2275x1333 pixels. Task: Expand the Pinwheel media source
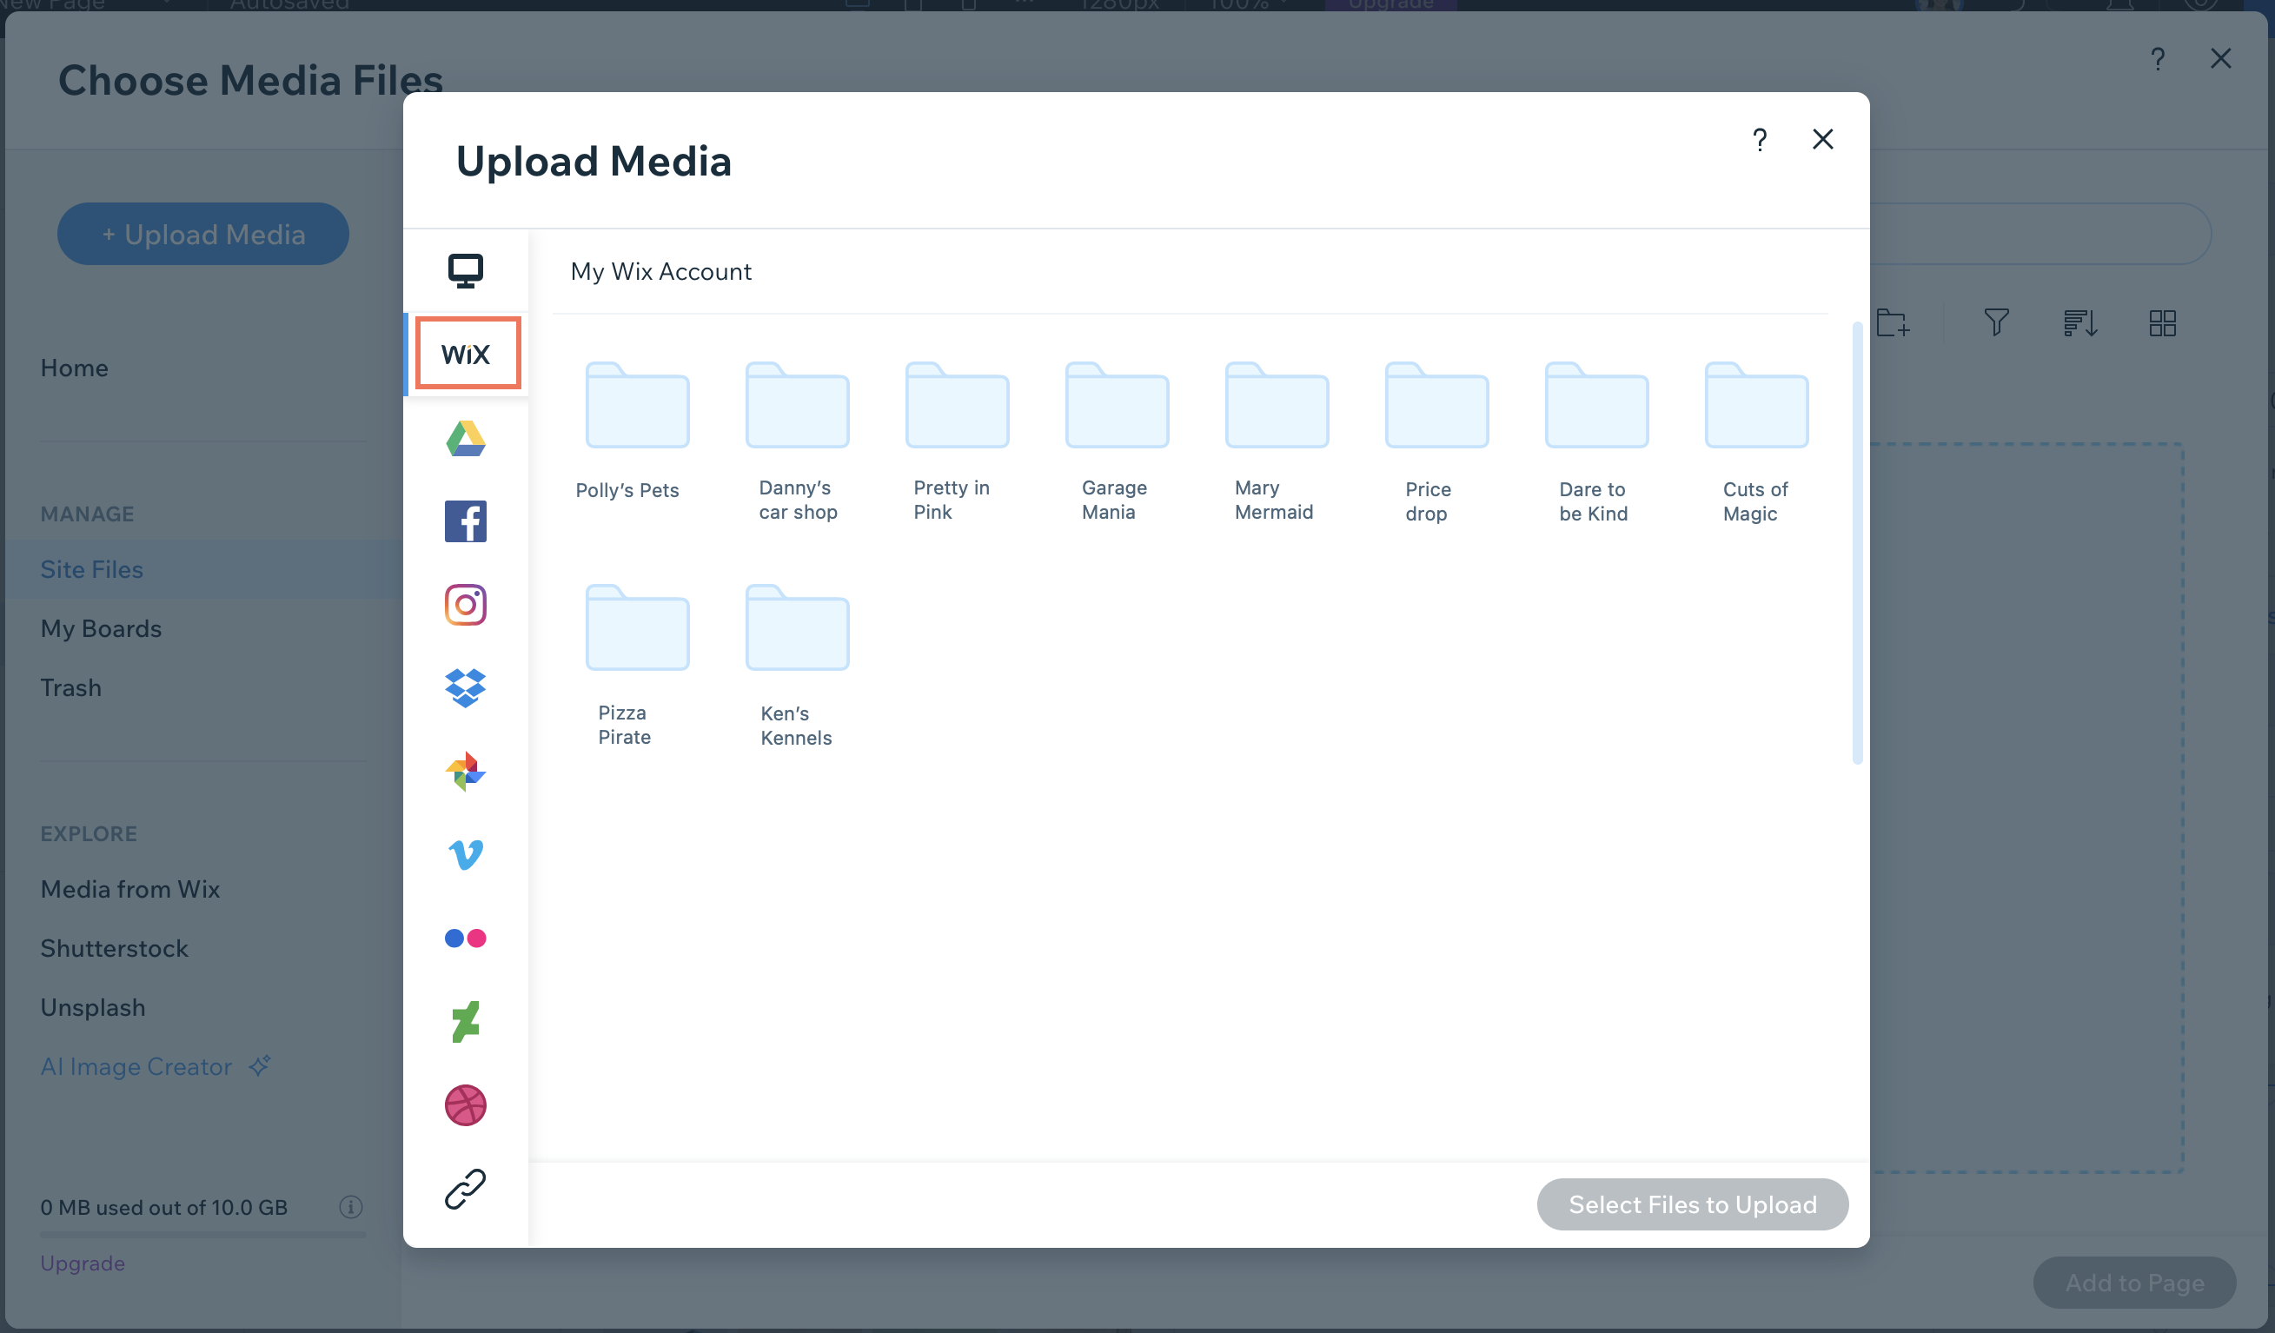465,772
